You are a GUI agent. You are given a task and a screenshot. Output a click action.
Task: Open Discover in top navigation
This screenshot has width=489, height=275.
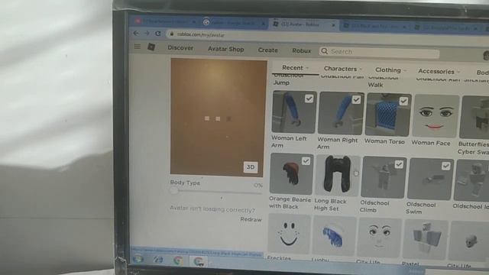click(x=180, y=47)
